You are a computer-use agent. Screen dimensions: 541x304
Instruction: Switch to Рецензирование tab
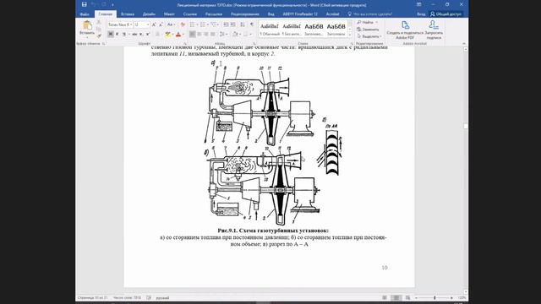tap(245, 14)
